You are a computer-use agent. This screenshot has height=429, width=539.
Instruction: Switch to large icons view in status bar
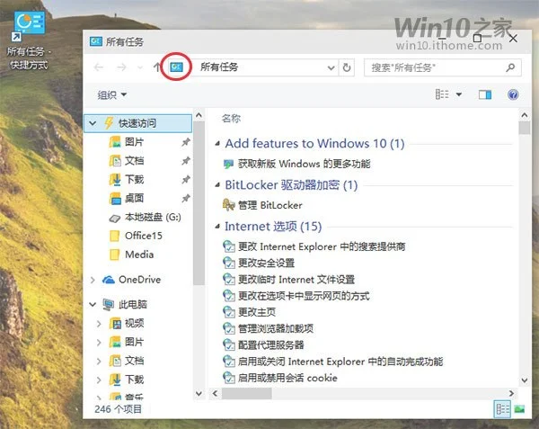click(519, 409)
